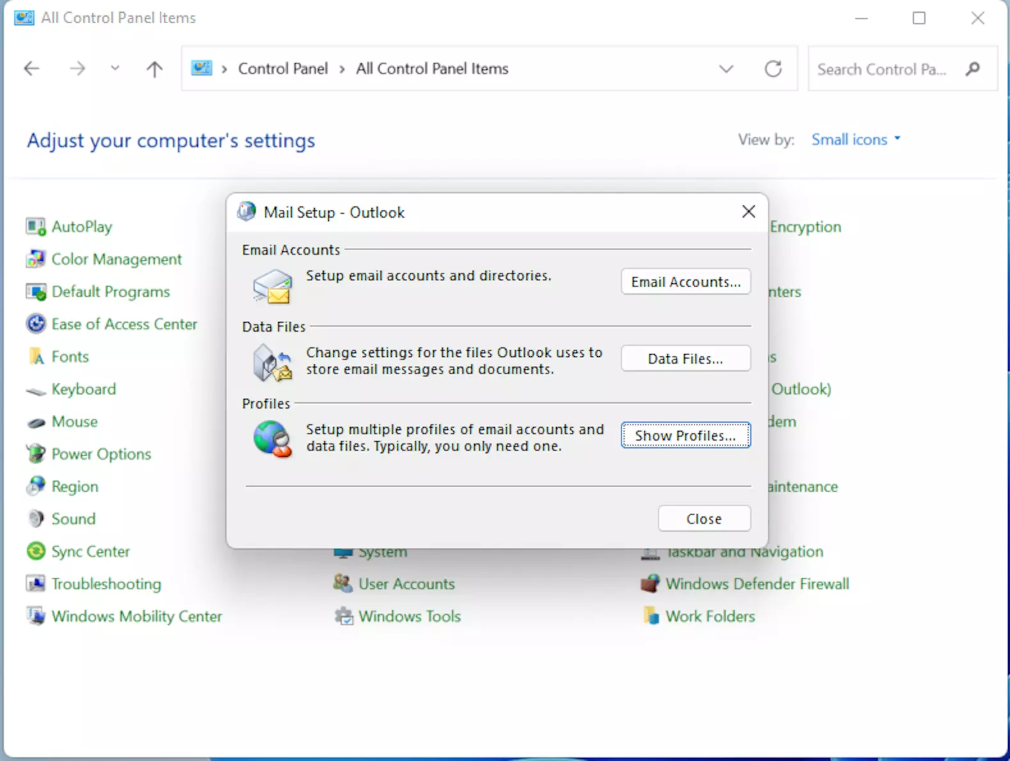Click the Mail Setup title bar icon

click(x=246, y=211)
